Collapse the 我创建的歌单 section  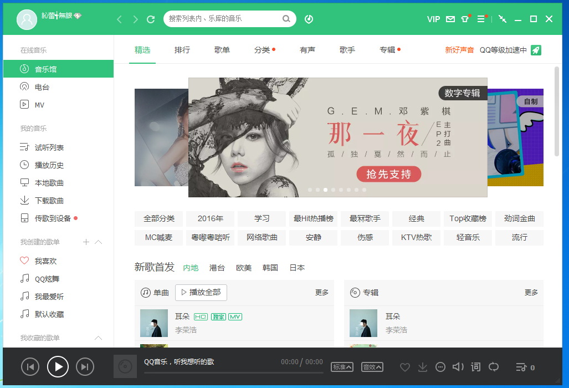(x=98, y=242)
